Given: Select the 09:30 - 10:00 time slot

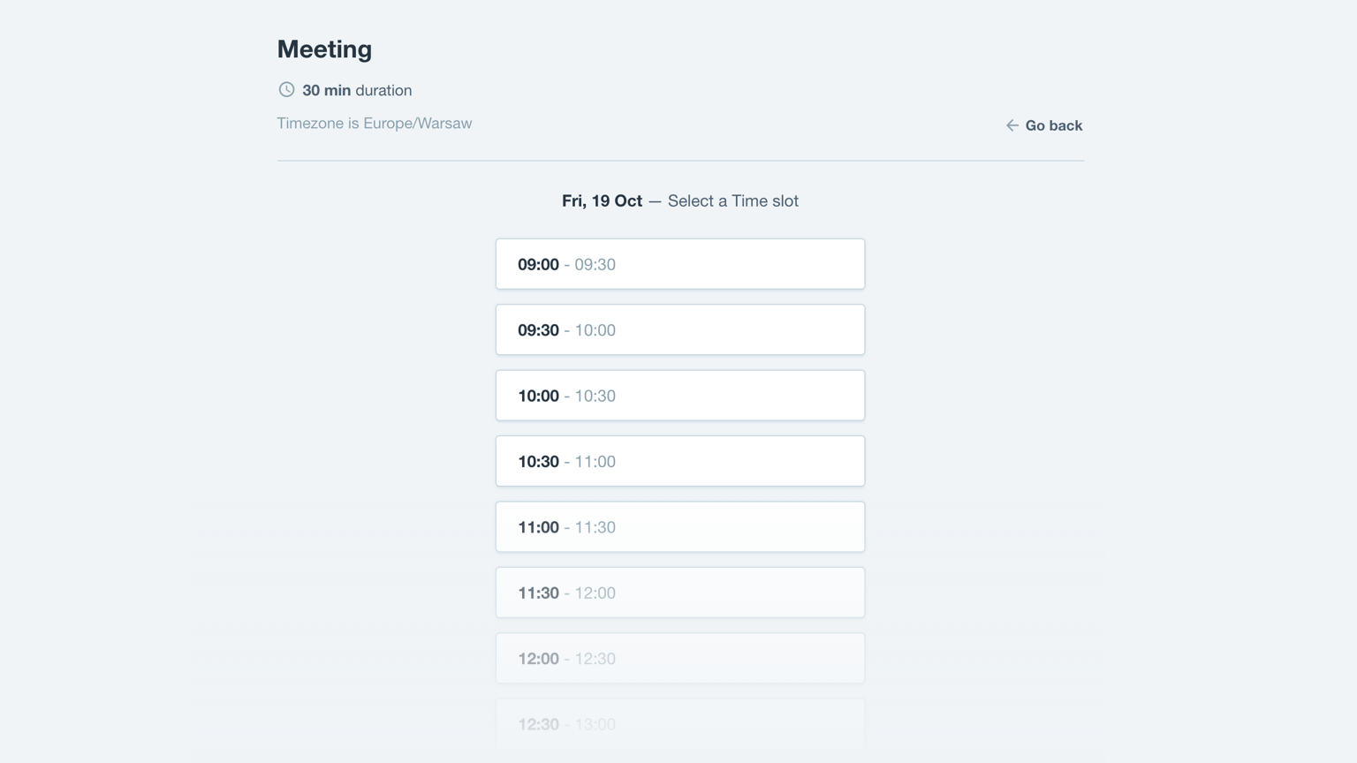Looking at the screenshot, I should [679, 329].
